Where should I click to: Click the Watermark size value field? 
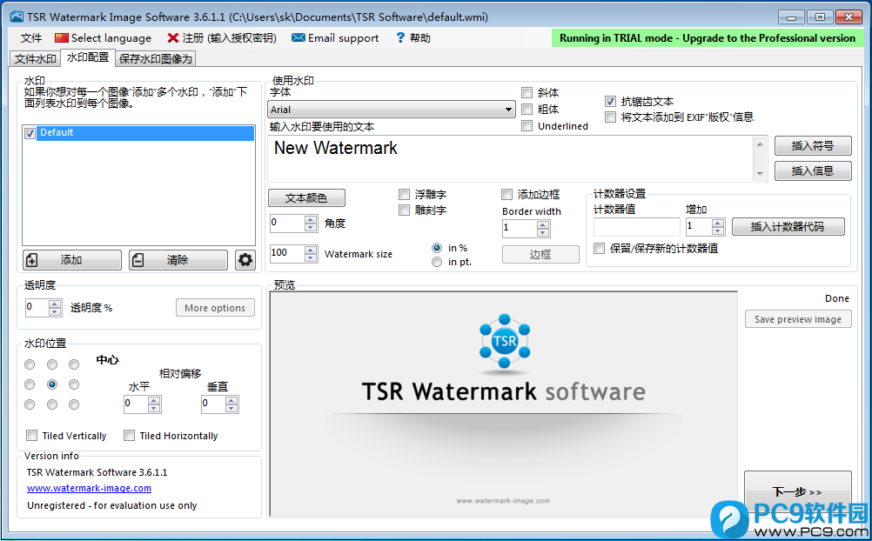[x=287, y=254]
